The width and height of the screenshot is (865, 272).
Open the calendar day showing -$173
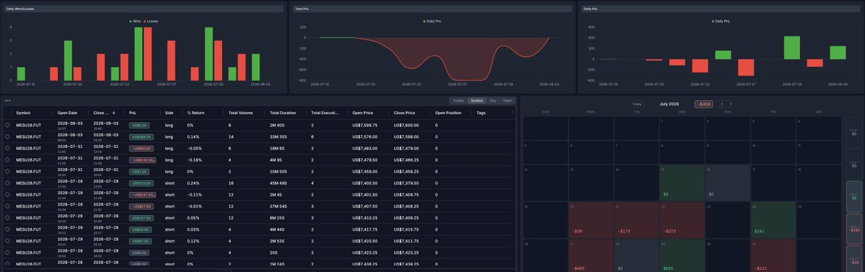tap(636, 221)
